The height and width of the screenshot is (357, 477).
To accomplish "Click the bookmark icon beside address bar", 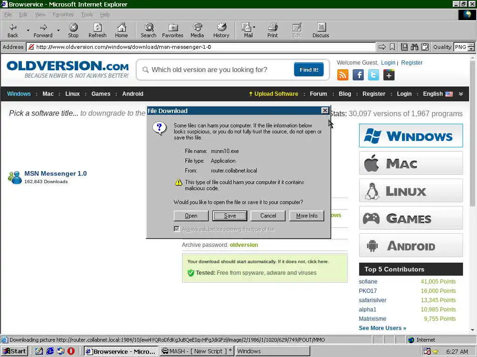I will click(392, 47).
